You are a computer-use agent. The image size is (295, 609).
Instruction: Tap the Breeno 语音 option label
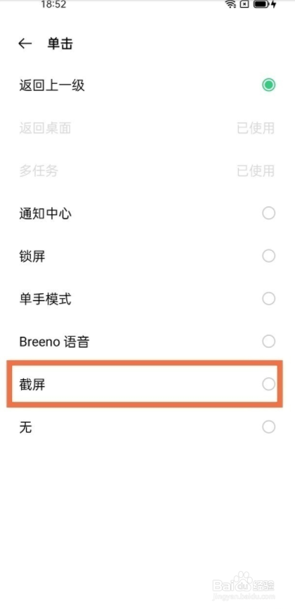click(x=54, y=342)
